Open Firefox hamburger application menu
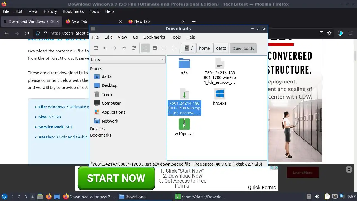The width and height of the screenshot is (357, 201). point(350,33)
